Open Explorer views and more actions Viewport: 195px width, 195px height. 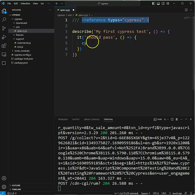click(50, 10)
